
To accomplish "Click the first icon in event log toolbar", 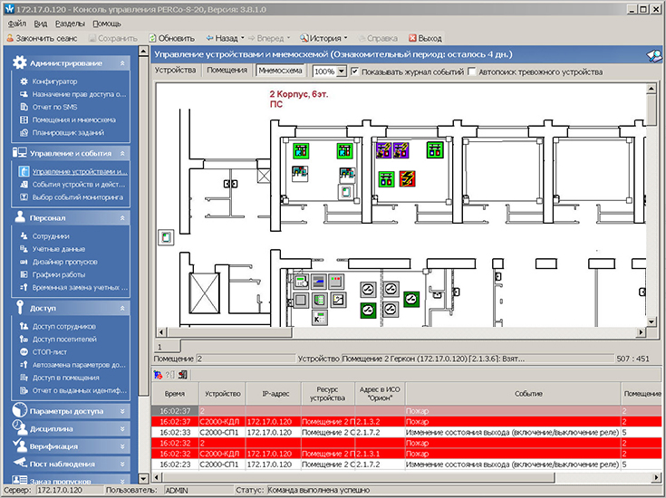I will [x=159, y=374].
